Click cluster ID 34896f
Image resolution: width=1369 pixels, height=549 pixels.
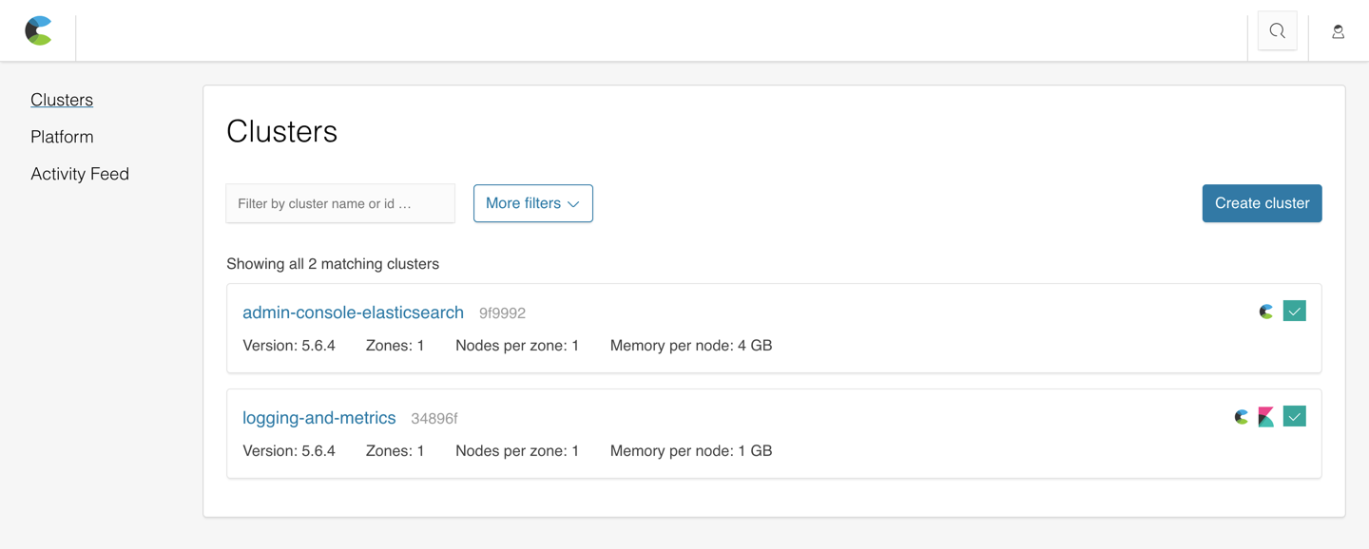(434, 419)
